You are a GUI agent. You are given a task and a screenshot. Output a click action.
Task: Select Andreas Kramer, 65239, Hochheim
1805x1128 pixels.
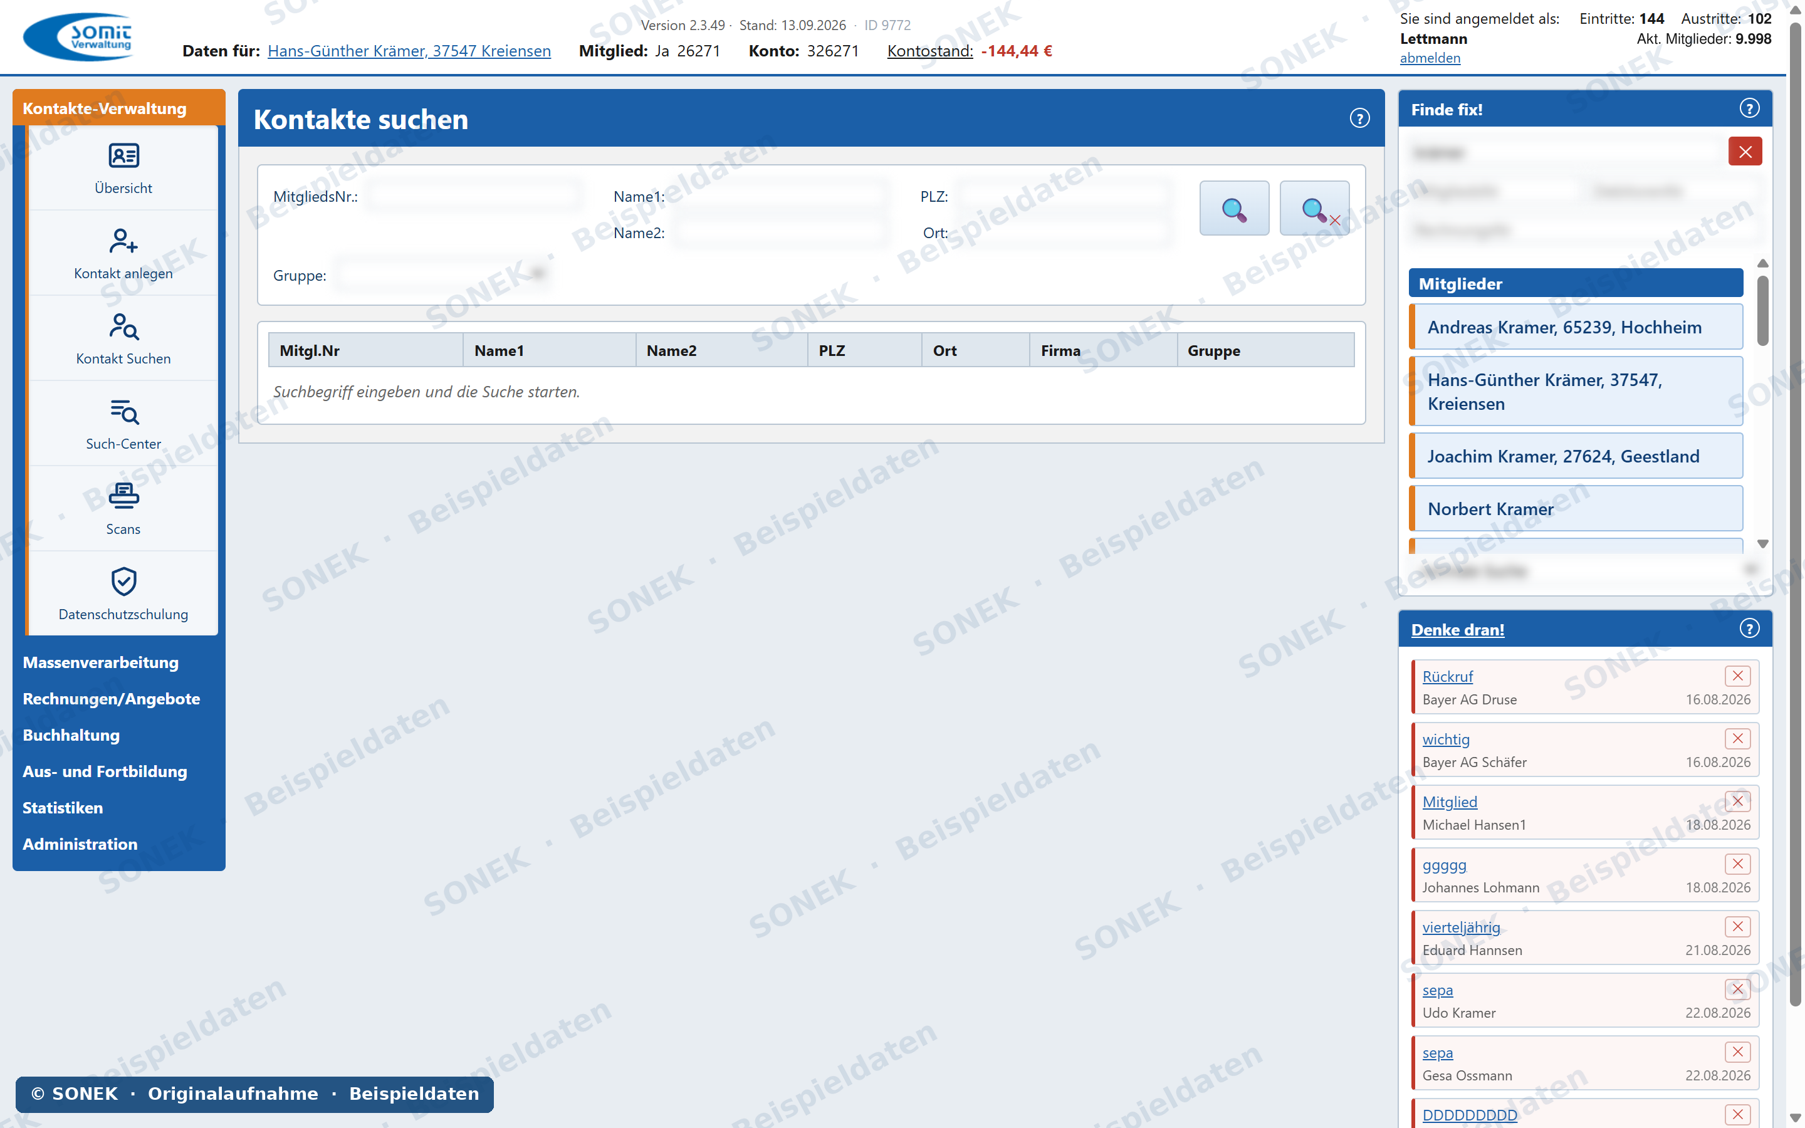pyautogui.click(x=1575, y=326)
